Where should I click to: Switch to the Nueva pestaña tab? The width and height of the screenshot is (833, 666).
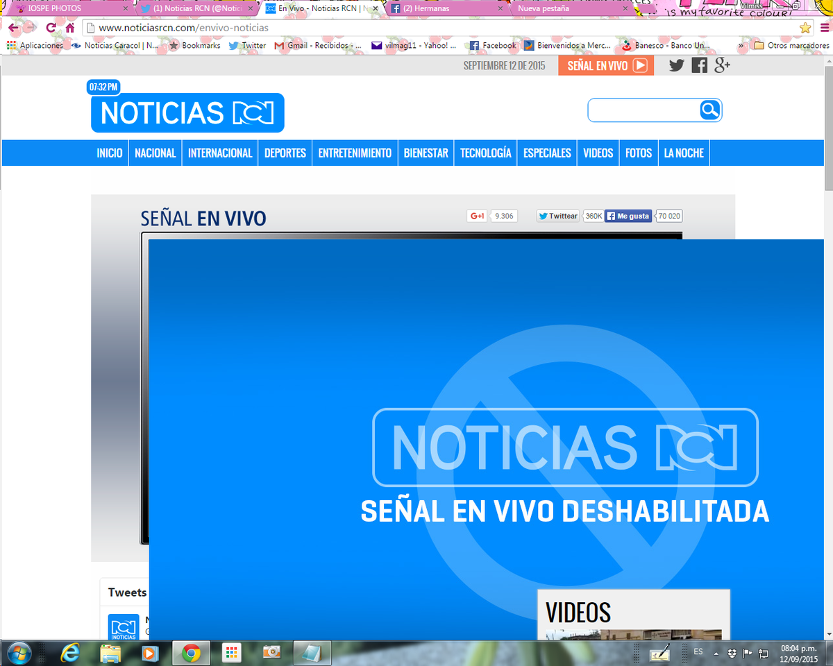coord(569,8)
